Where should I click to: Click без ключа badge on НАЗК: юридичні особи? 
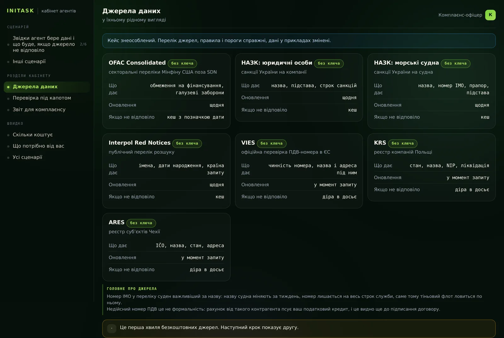[329, 64]
